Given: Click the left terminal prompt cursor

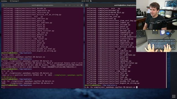Looking at the screenshot, I should click(4, 87).
